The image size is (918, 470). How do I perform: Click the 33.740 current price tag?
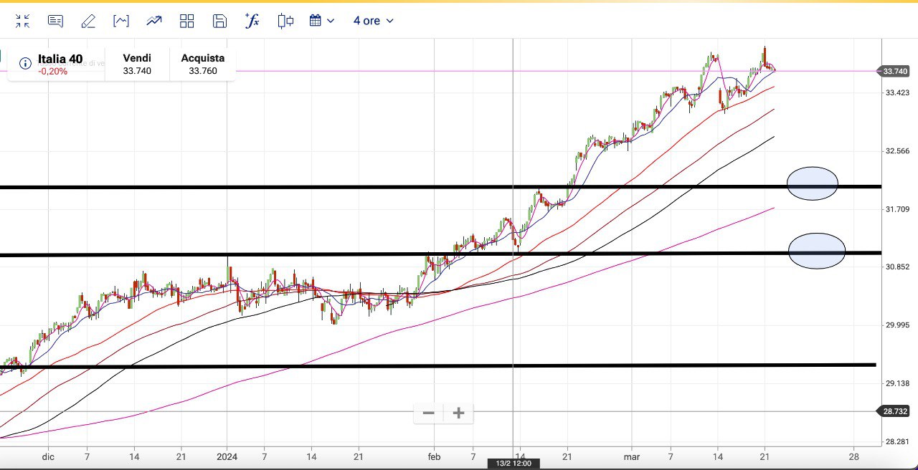(894, 71)
